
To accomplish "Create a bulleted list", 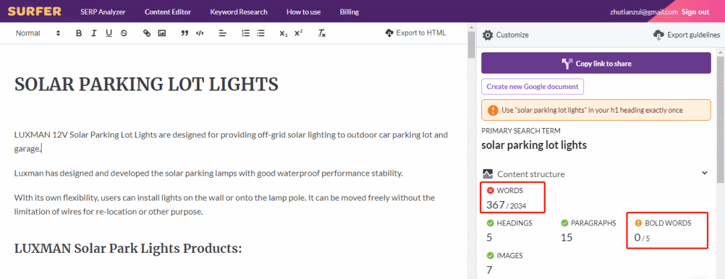I will [x=260, y=34].
